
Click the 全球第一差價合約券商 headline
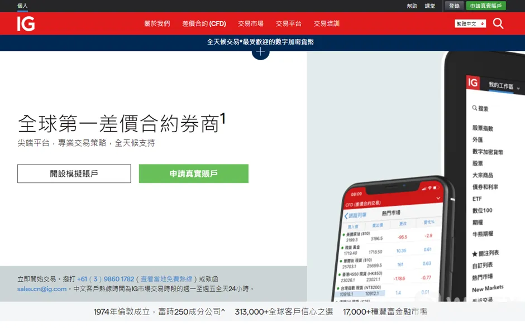[x=121, y=123]
